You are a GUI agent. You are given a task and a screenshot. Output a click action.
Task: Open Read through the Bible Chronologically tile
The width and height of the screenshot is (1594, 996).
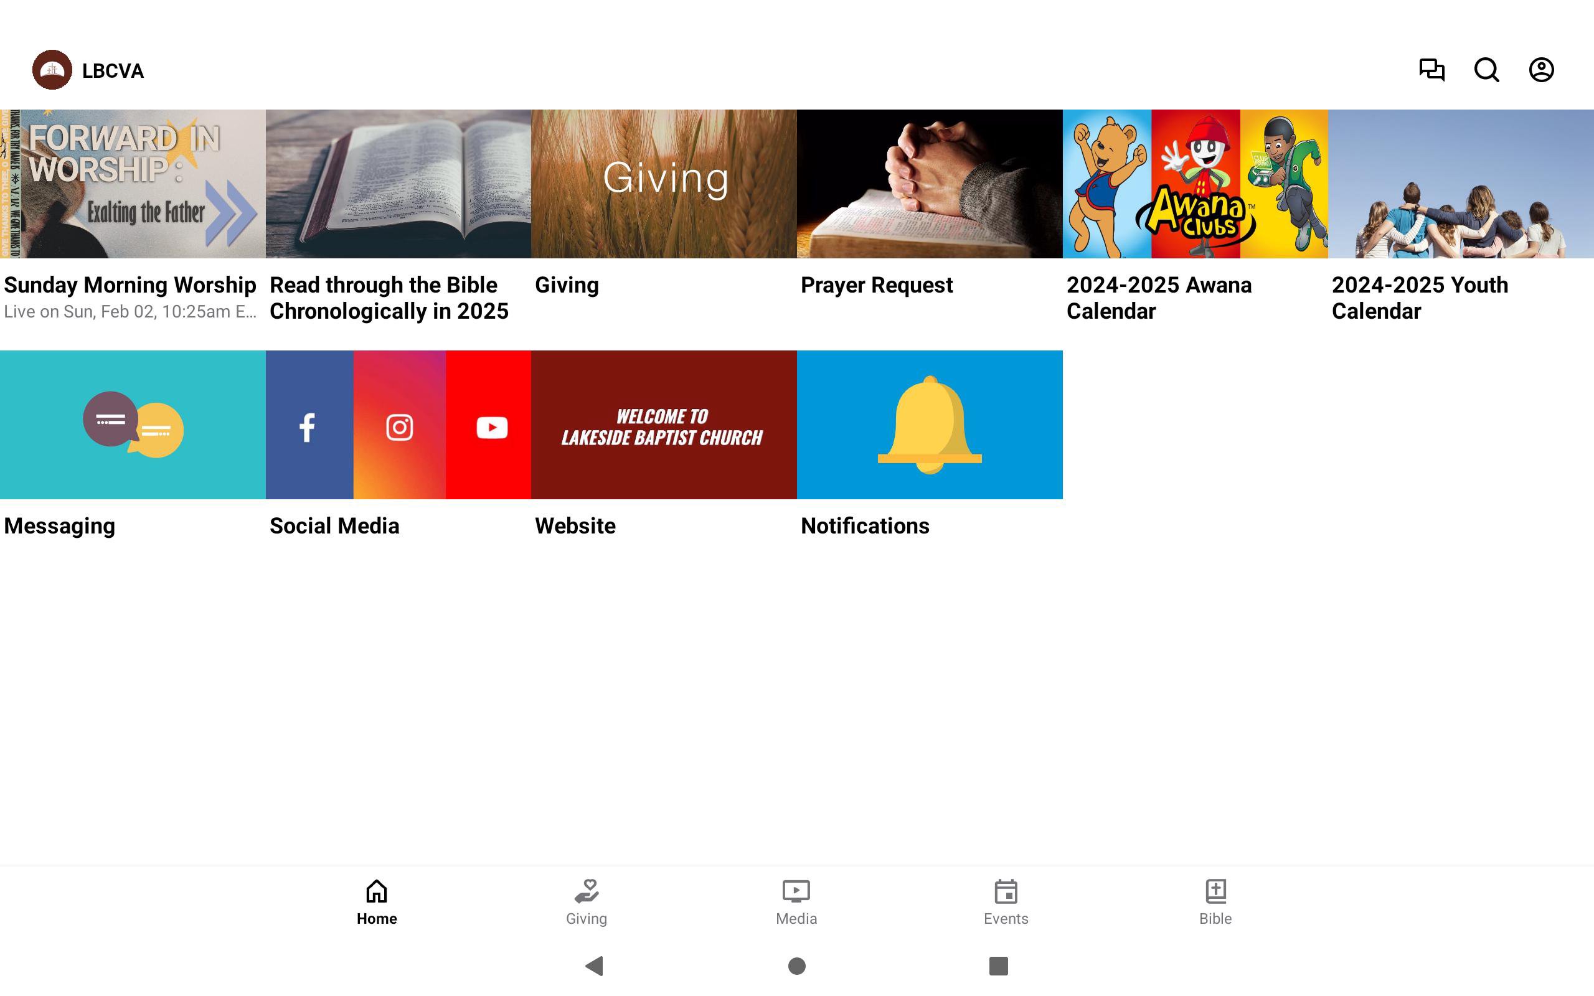398,184
